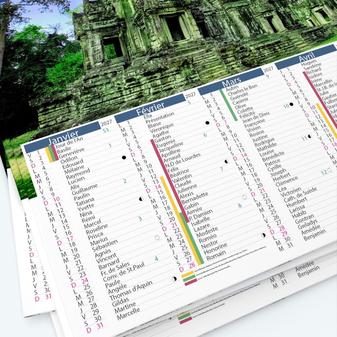Click the name 'Agathe'
337x337 pixels.
pyautogui.click(x=161, y=134)
